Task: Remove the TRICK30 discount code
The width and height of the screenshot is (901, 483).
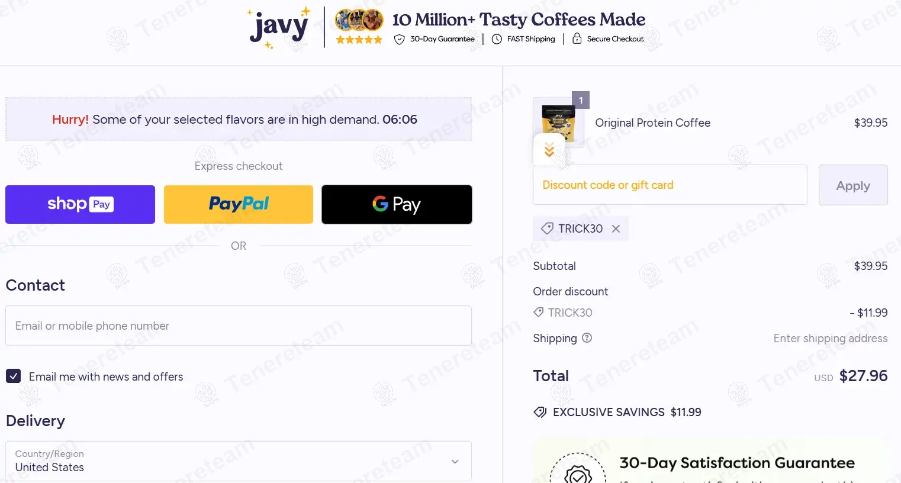Action: pos(616,228)
